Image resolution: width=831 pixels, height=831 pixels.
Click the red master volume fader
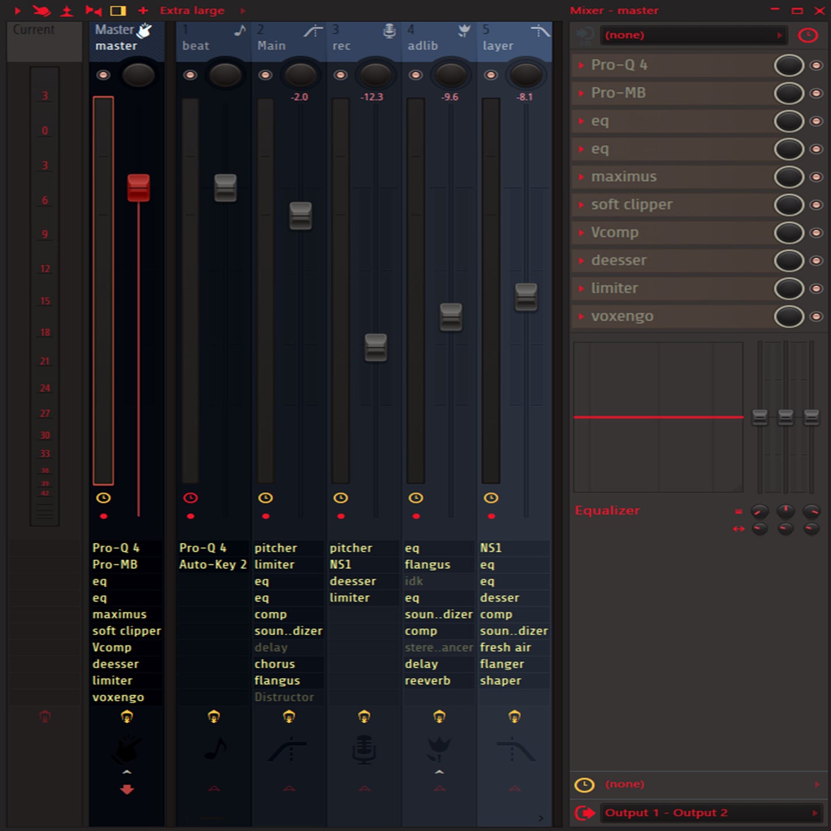pyautogui.click(x=139, y=187)
